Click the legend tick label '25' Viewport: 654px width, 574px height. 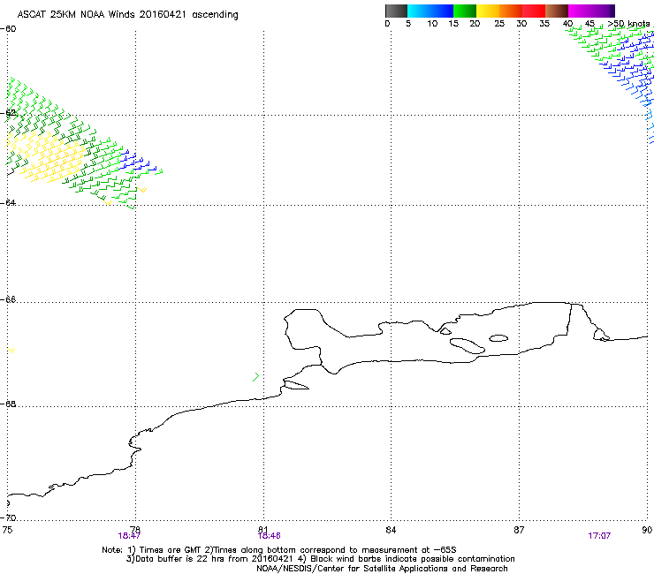point(499,24)
